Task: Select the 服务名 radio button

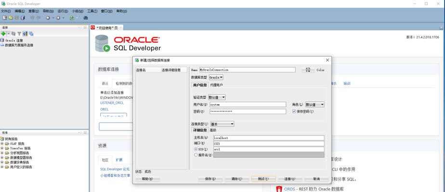Action: pyautogui.click(x=196, y=155)
